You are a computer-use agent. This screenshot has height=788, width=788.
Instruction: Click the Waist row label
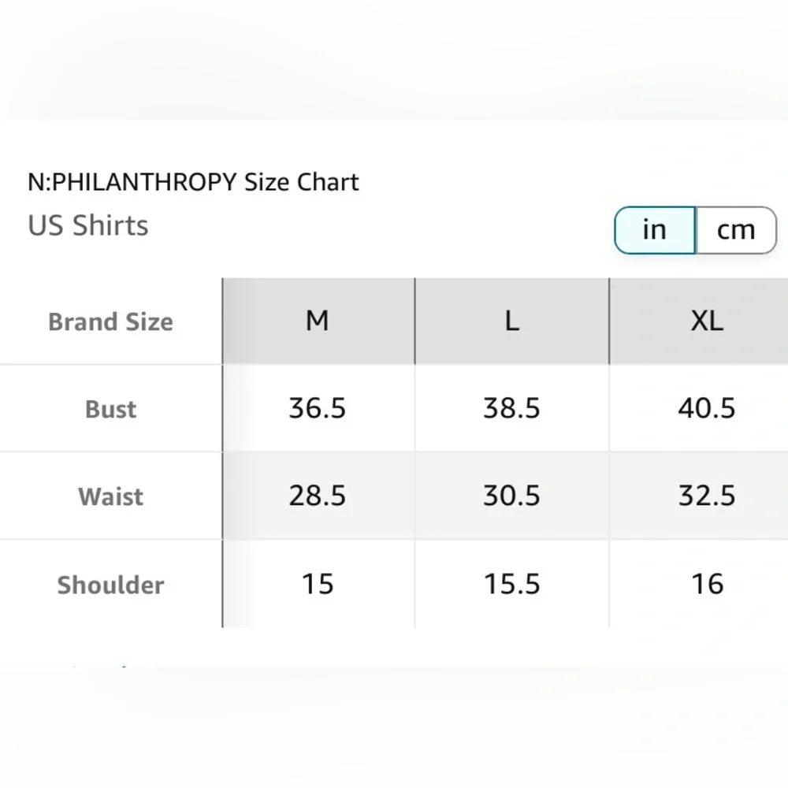pos(110,496)
